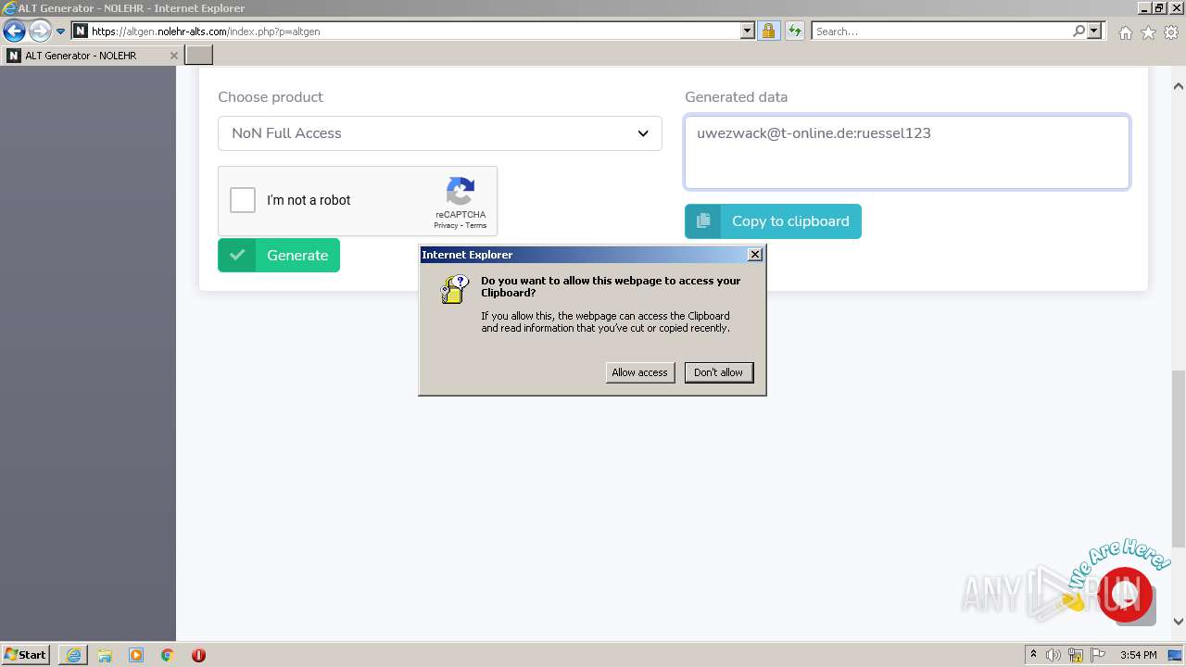The image size is (1186, 667).
Task: Click Don't allow in the dialog
Action: coord(718,372)
